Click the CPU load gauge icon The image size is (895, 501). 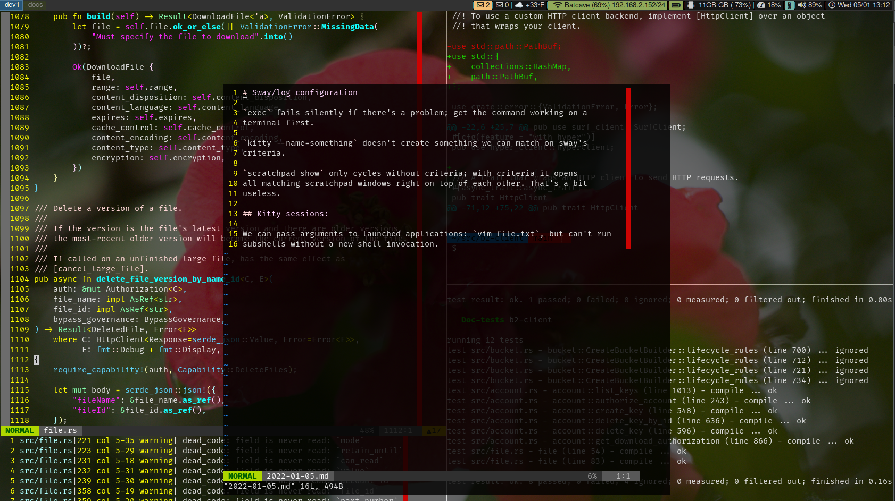[761, 5]
